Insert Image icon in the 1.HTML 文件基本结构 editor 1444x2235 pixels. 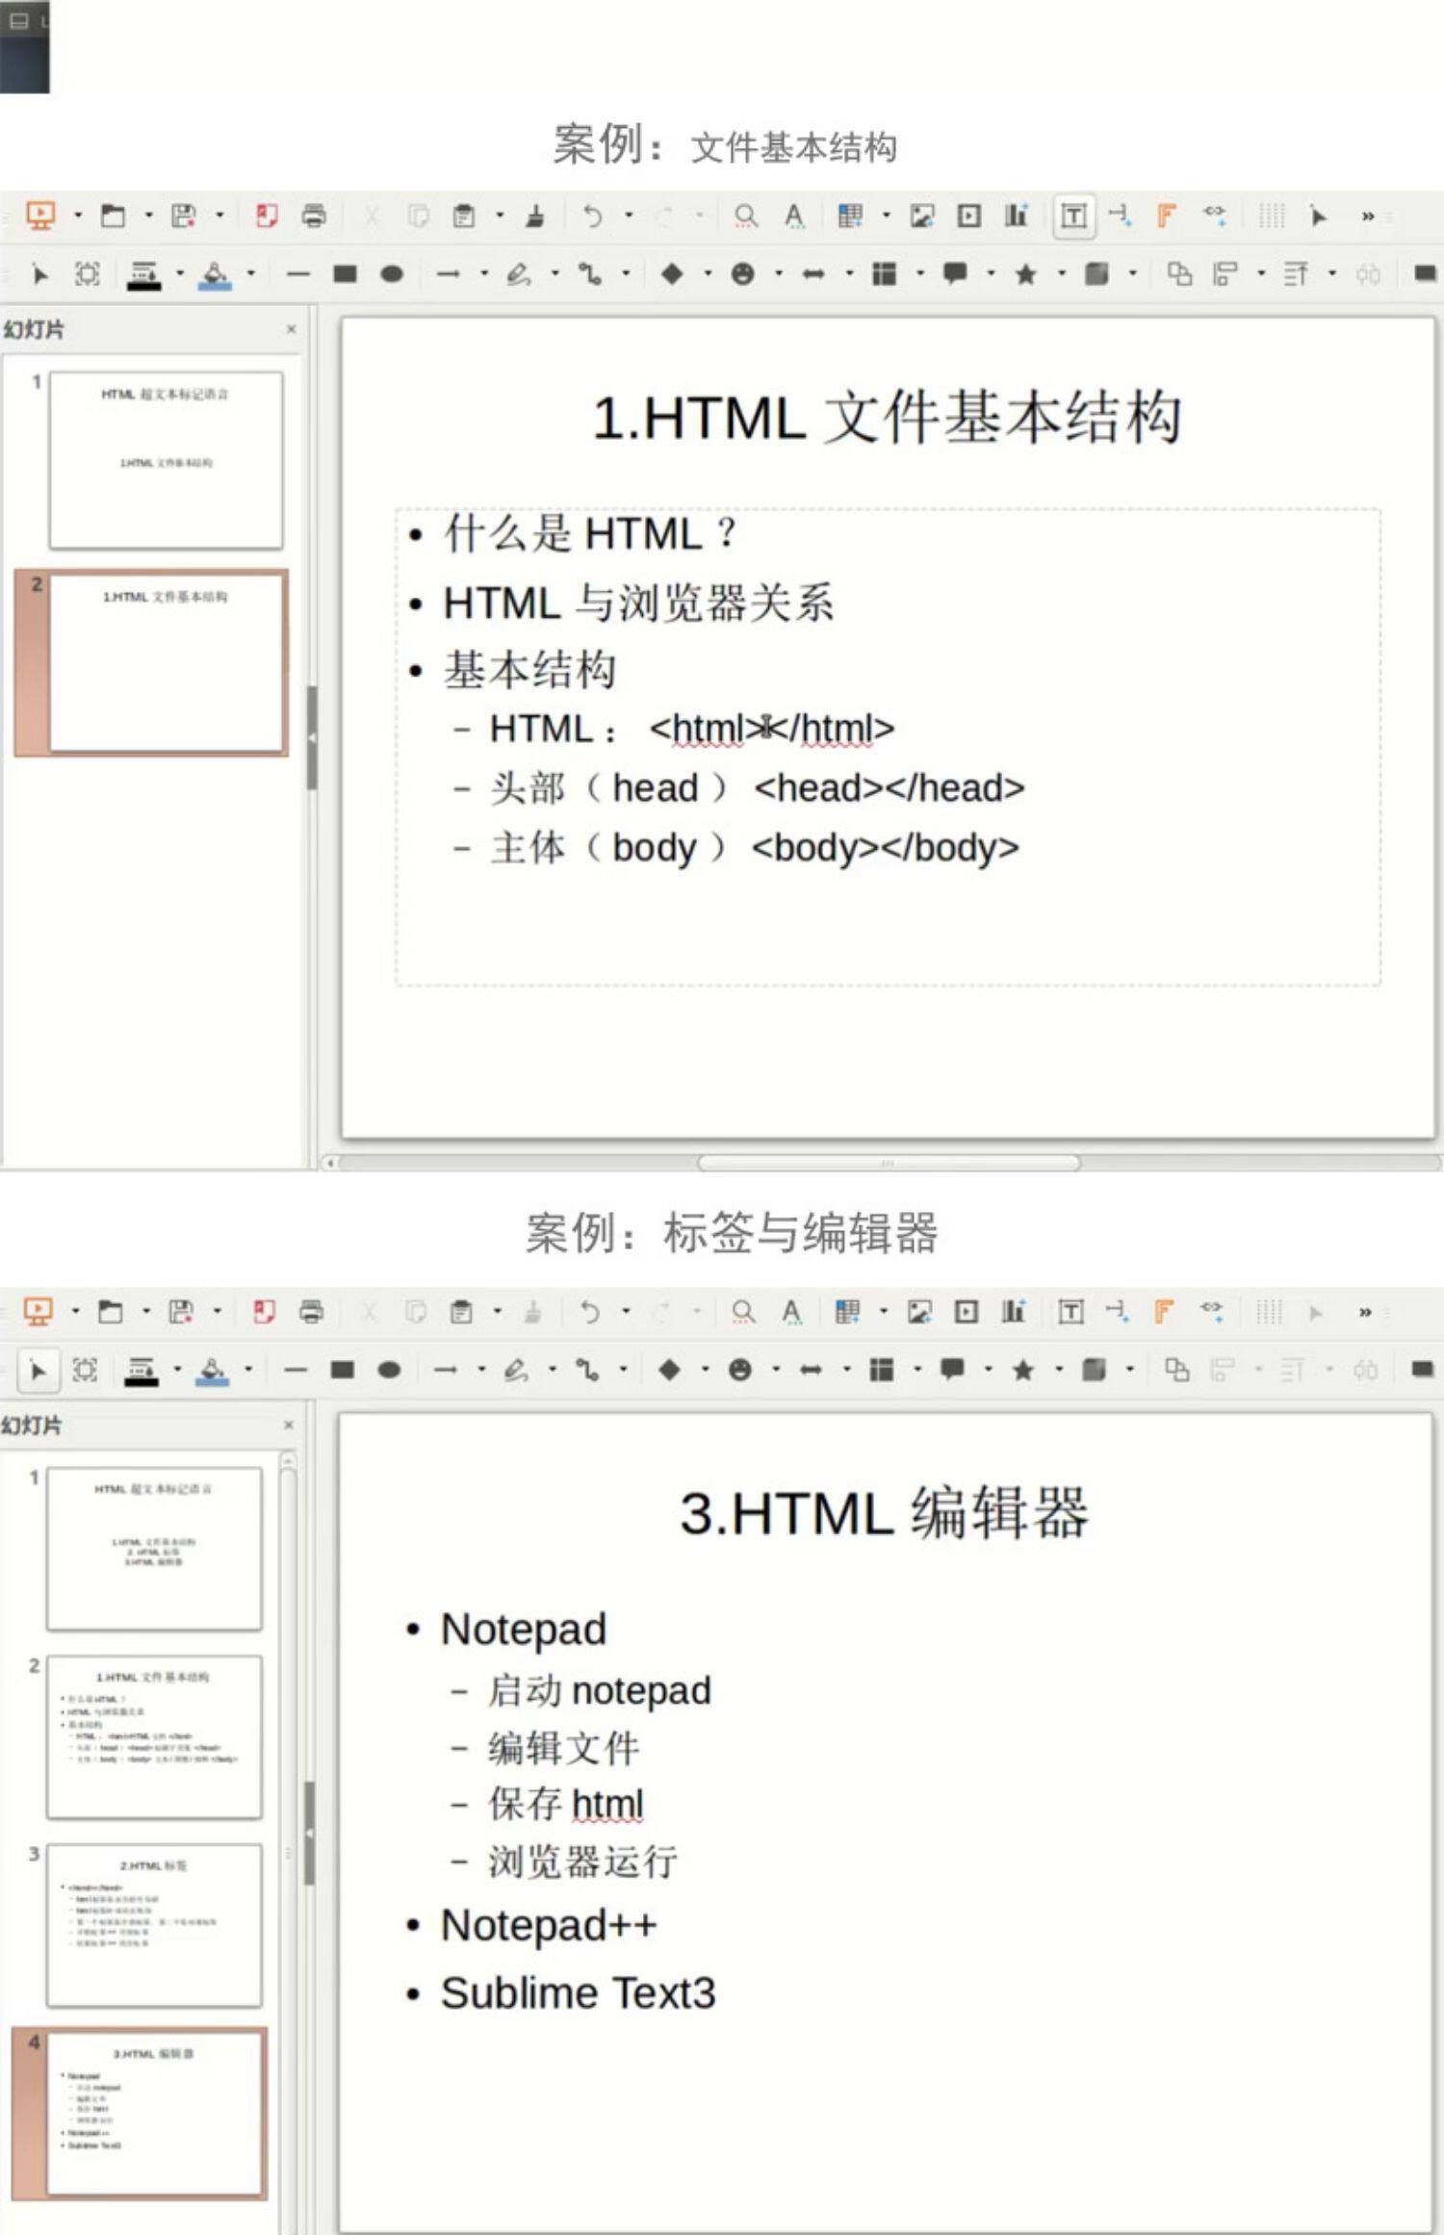tap(922, 216)
